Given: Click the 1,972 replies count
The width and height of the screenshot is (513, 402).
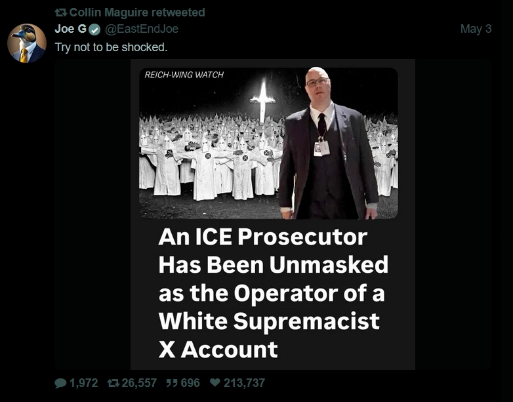Looking at the screenshot, I should coord(84,383).
